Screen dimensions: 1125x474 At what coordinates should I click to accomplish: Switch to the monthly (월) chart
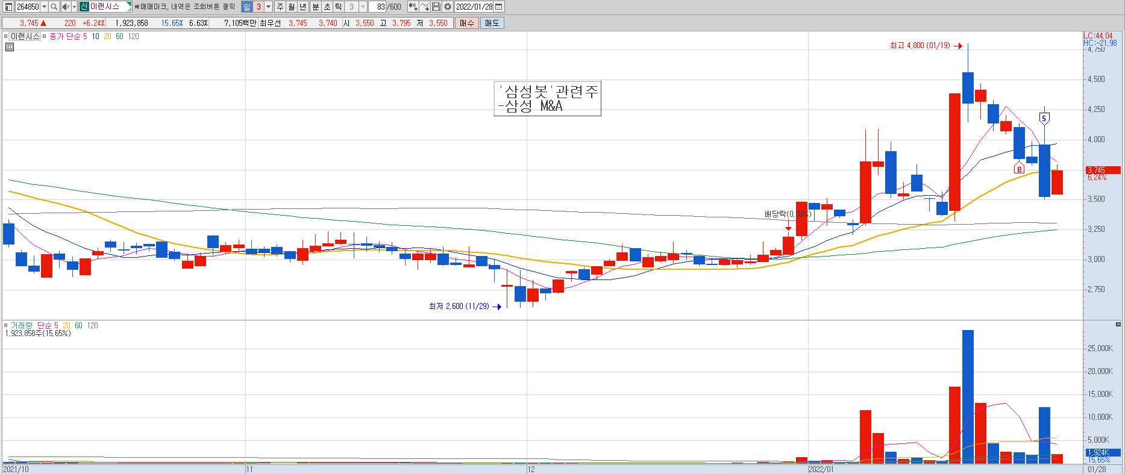click(292, 7)
